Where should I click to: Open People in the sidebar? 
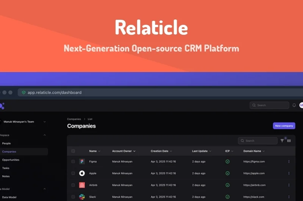point(6,143)
